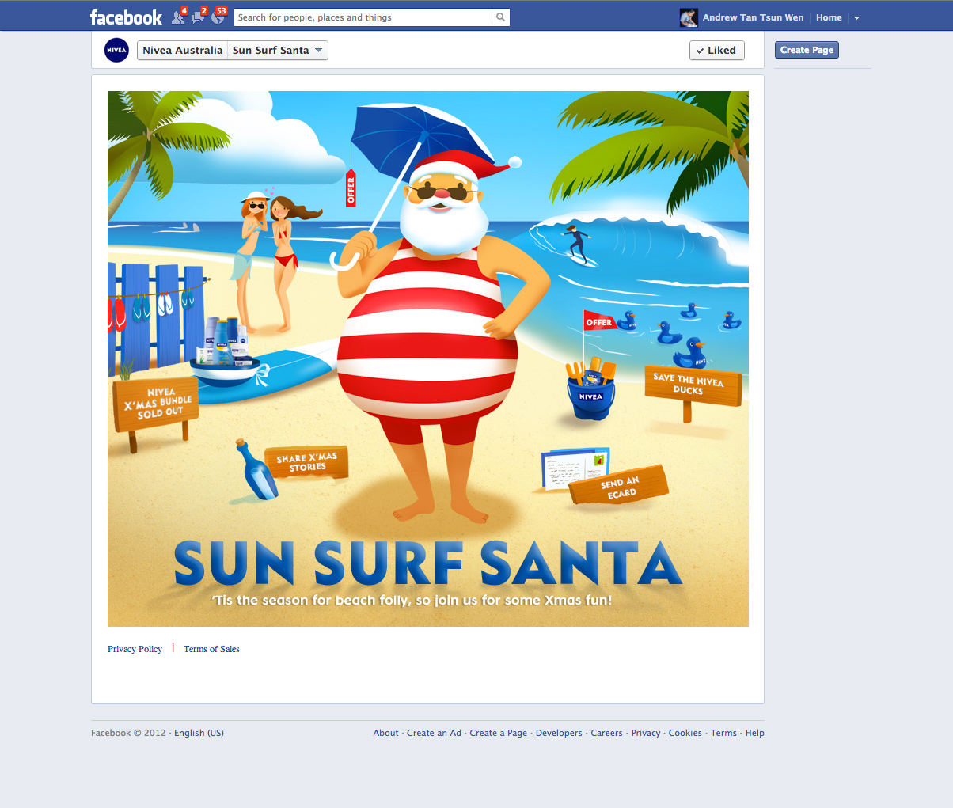Open notifications globe icon
The image size is (953, 808).
pos(218,17)
